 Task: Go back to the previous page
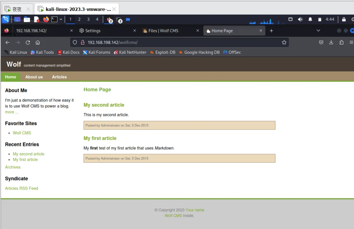[7, 42]
